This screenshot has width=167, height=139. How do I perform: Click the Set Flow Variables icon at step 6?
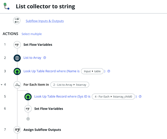coord(28,109)
